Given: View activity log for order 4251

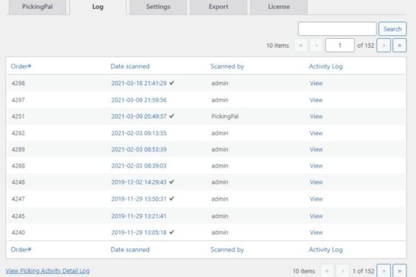Looking at the screenshot, I should click(316, 116).
